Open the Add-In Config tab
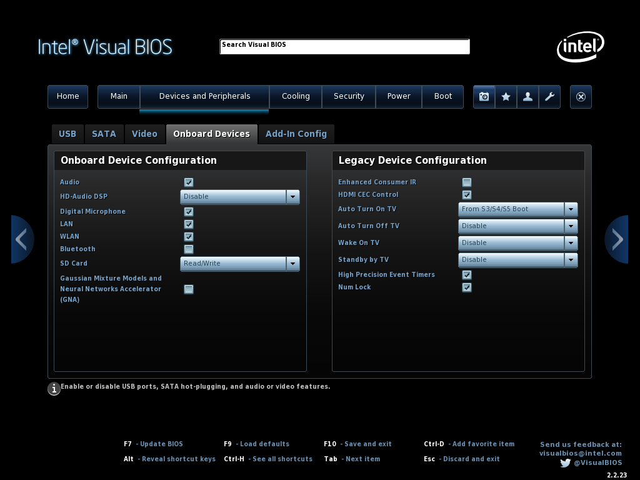Image resolution: width=640 pixels, height=480 pixels. (296, 134)
